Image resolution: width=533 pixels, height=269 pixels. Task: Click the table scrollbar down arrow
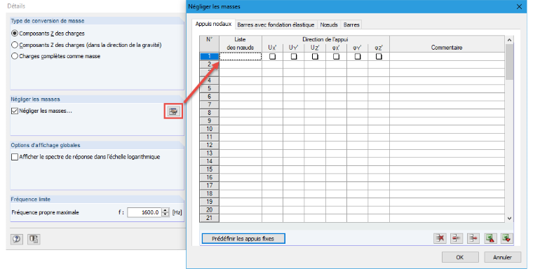point(509,219)
